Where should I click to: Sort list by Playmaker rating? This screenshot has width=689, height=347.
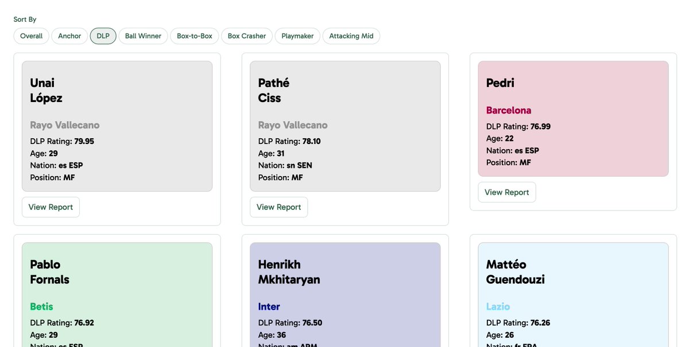[297, 36]
